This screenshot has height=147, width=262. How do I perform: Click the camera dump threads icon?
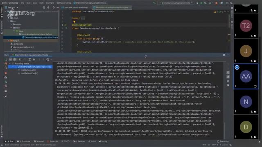(6, 78)
